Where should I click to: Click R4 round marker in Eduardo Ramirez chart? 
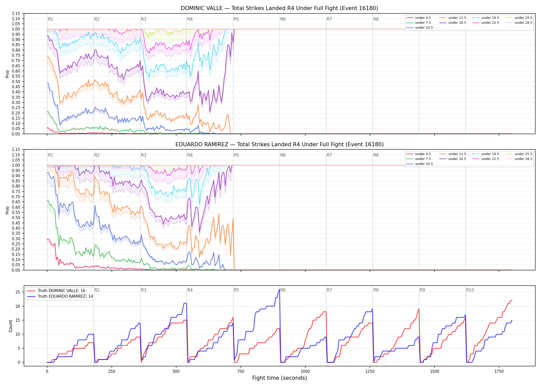tap(190, 155)
